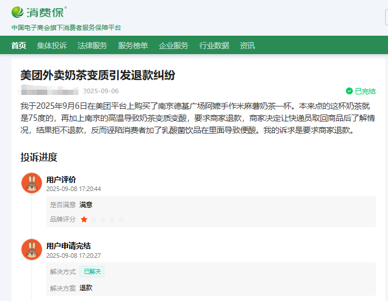Open the 首页 navigation tab

(18, 45)
